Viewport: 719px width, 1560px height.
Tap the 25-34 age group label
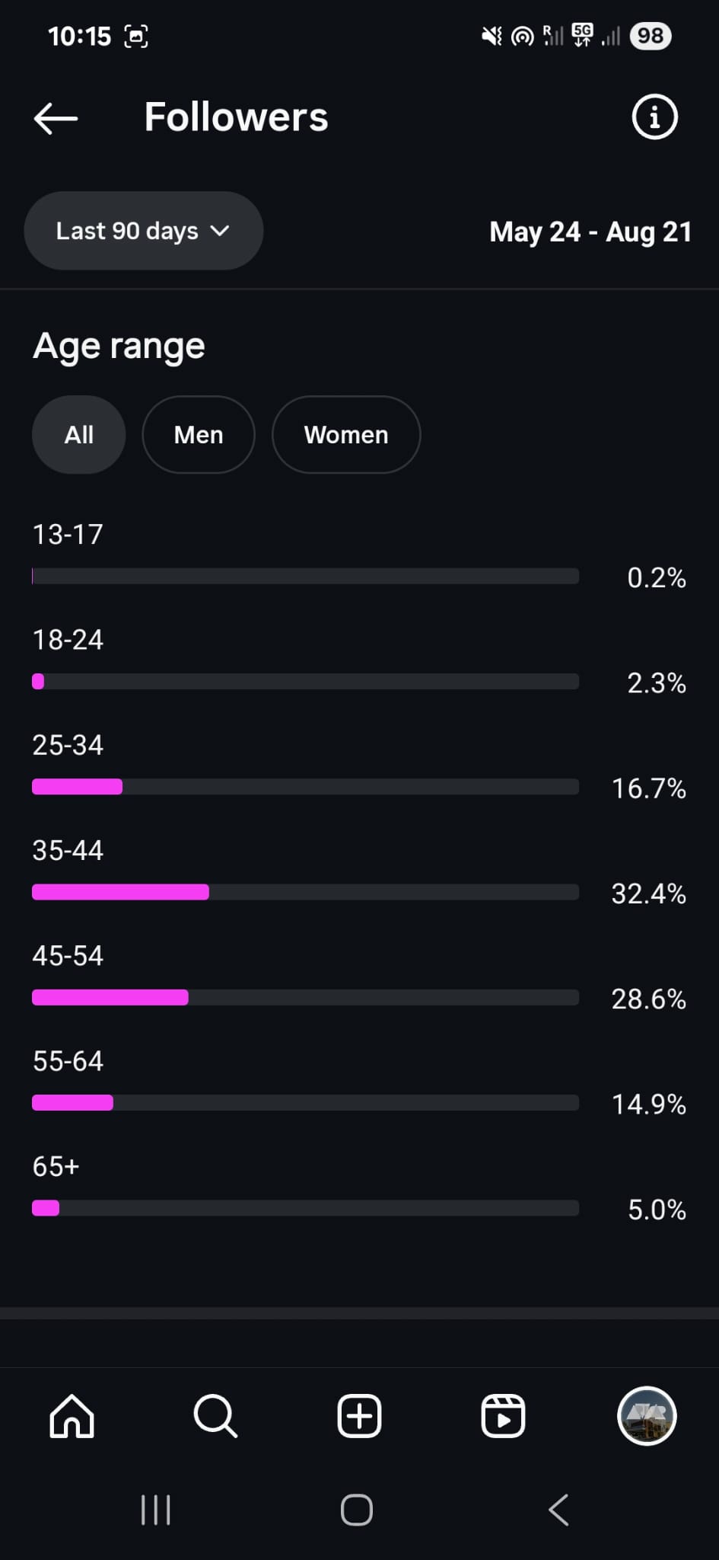click(x=68, y=745)
